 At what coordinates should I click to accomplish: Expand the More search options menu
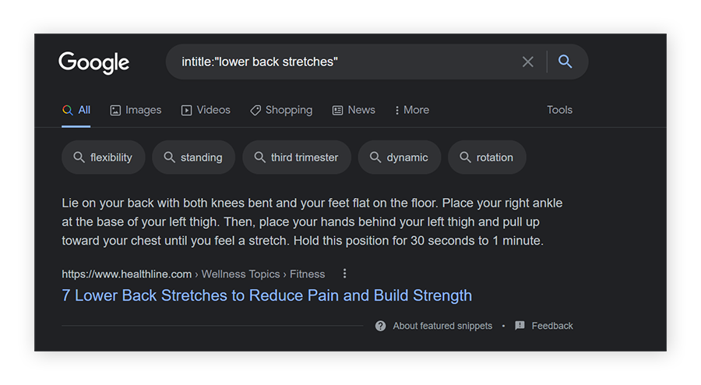pyautogui.click(x=412, y=110)
